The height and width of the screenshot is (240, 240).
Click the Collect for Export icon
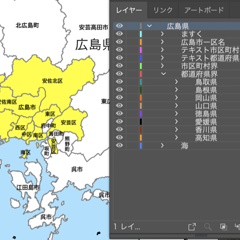tap(192, 227)
